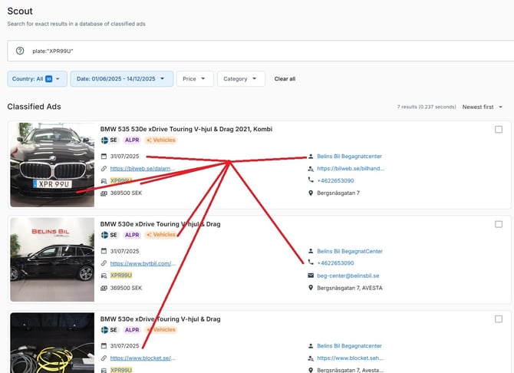
Task: Click the SE country flag on the first ad
Action: click(104, 140)
